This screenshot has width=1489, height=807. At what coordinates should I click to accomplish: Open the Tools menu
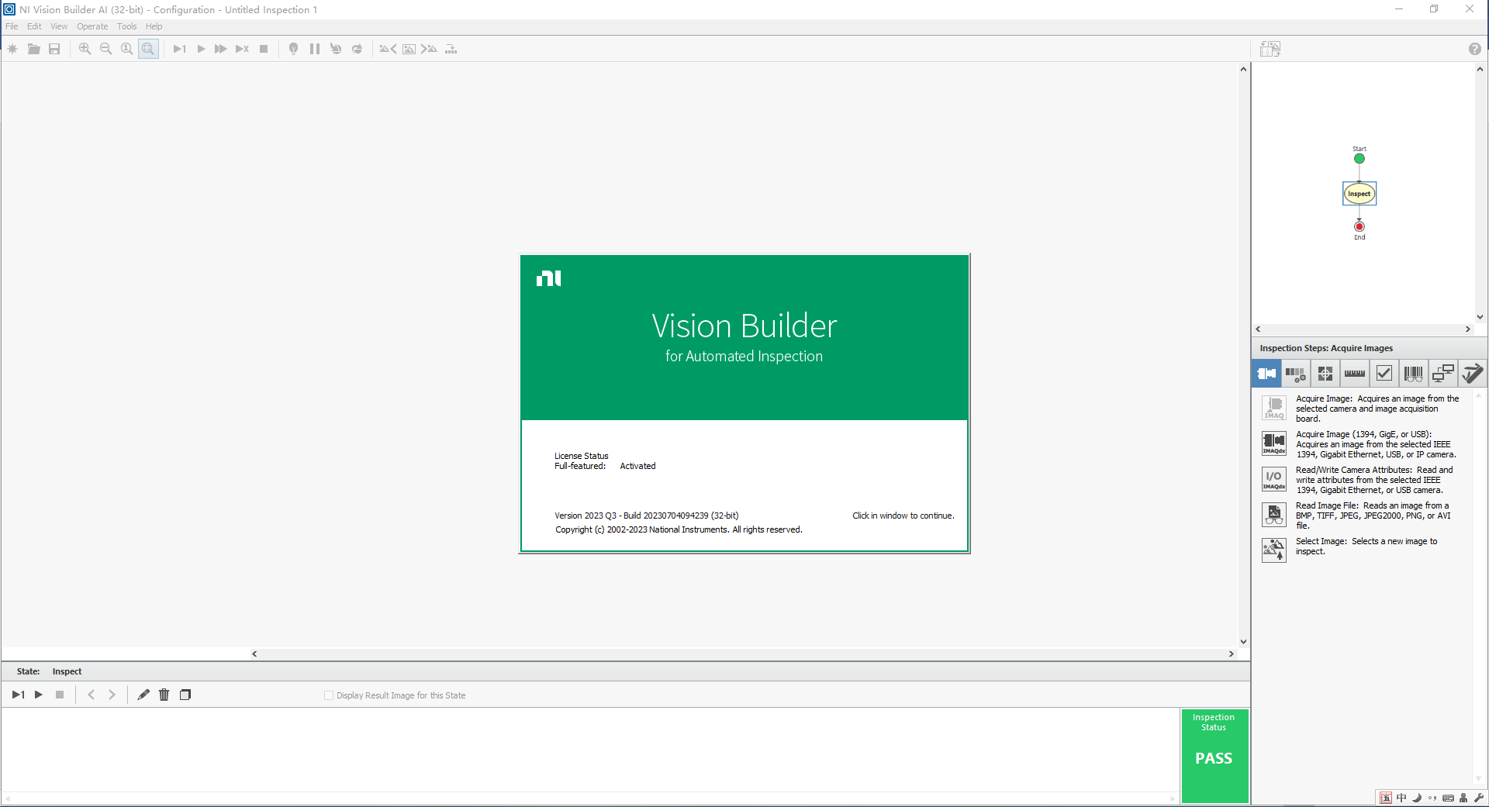pyautogui.click(x=126, y=26)
